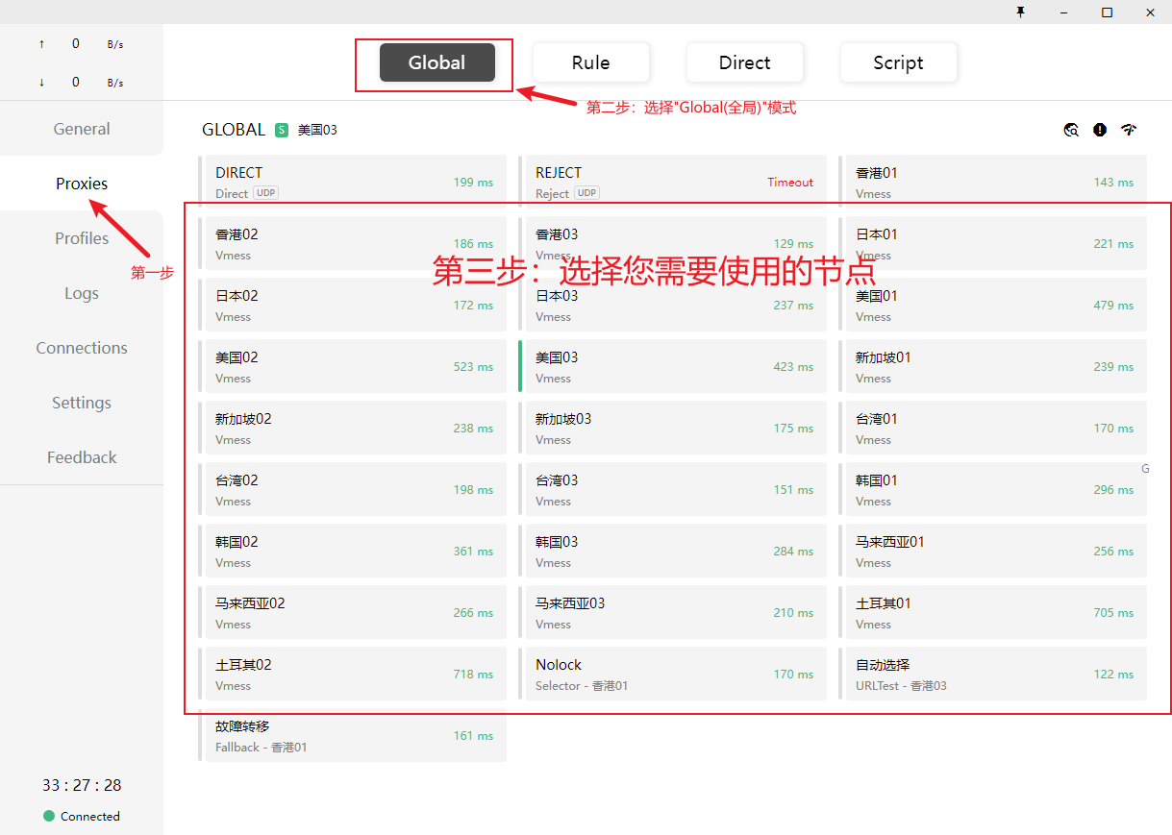Screen dimensions: 1172x835
Task: Select the 香港02 Vmess node
Action: 353,243
